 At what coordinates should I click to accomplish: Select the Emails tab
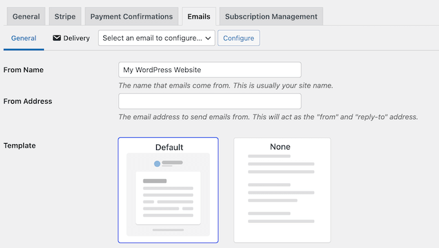[199, 17]
